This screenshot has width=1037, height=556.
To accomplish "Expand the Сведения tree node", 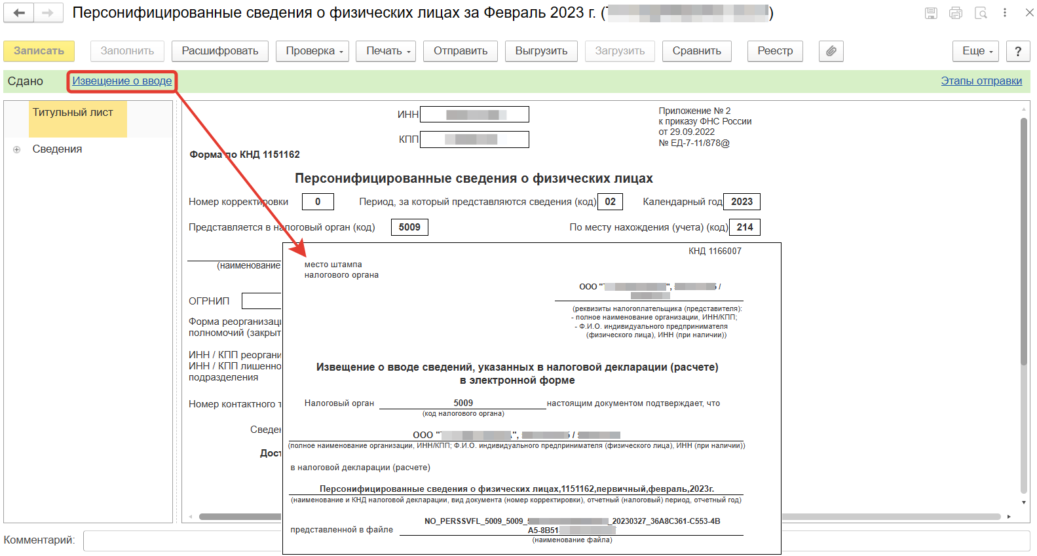I will (x=17, y=150).
